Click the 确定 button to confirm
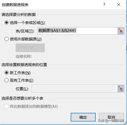The height and width of the screenshot is (125, 127). click(x=83, y=117)
